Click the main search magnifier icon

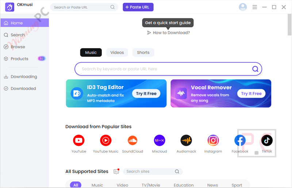255,69
